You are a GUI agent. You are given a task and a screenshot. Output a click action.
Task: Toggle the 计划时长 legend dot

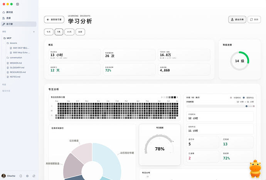click(231, 98)
